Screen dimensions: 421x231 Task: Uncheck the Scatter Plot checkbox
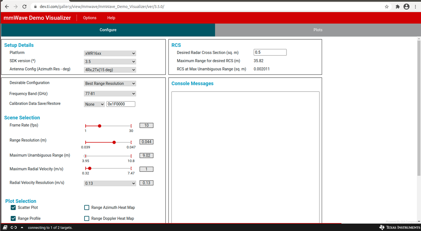coord(13,207)
